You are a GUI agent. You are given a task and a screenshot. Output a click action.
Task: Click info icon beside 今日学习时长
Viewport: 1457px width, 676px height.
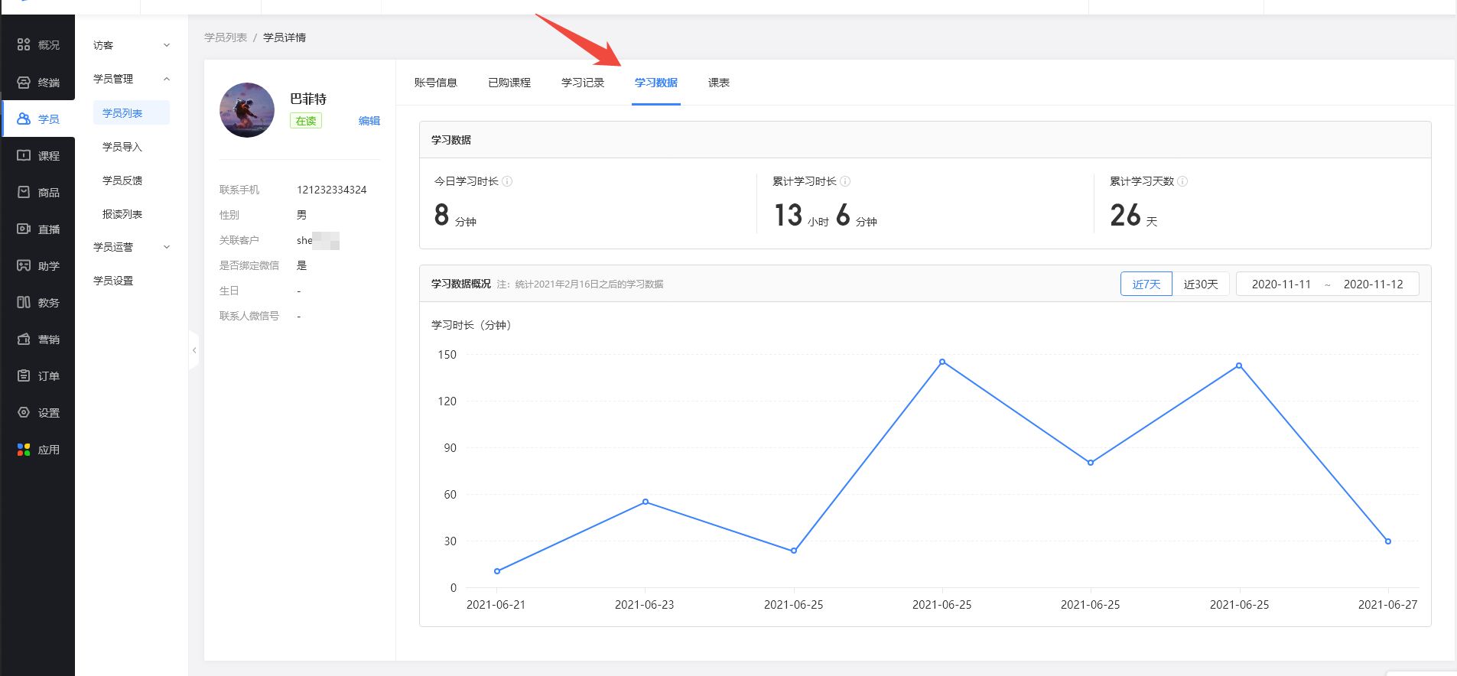[507, 181]
